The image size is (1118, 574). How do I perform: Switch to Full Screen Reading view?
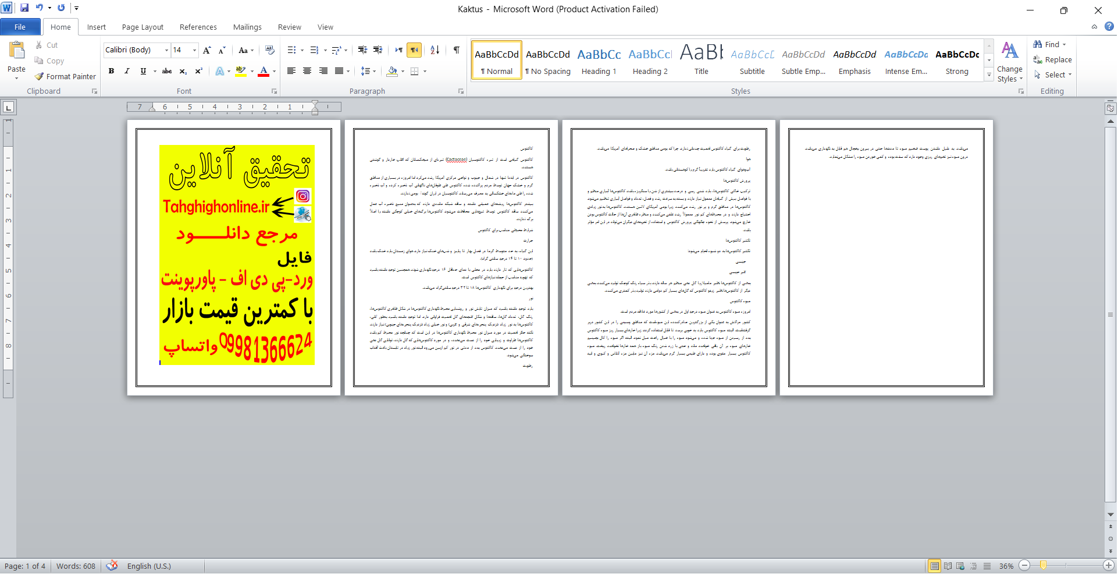[948, 566]
